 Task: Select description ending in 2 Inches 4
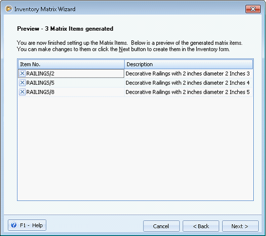pyautogui.click(x=188, y=83)
